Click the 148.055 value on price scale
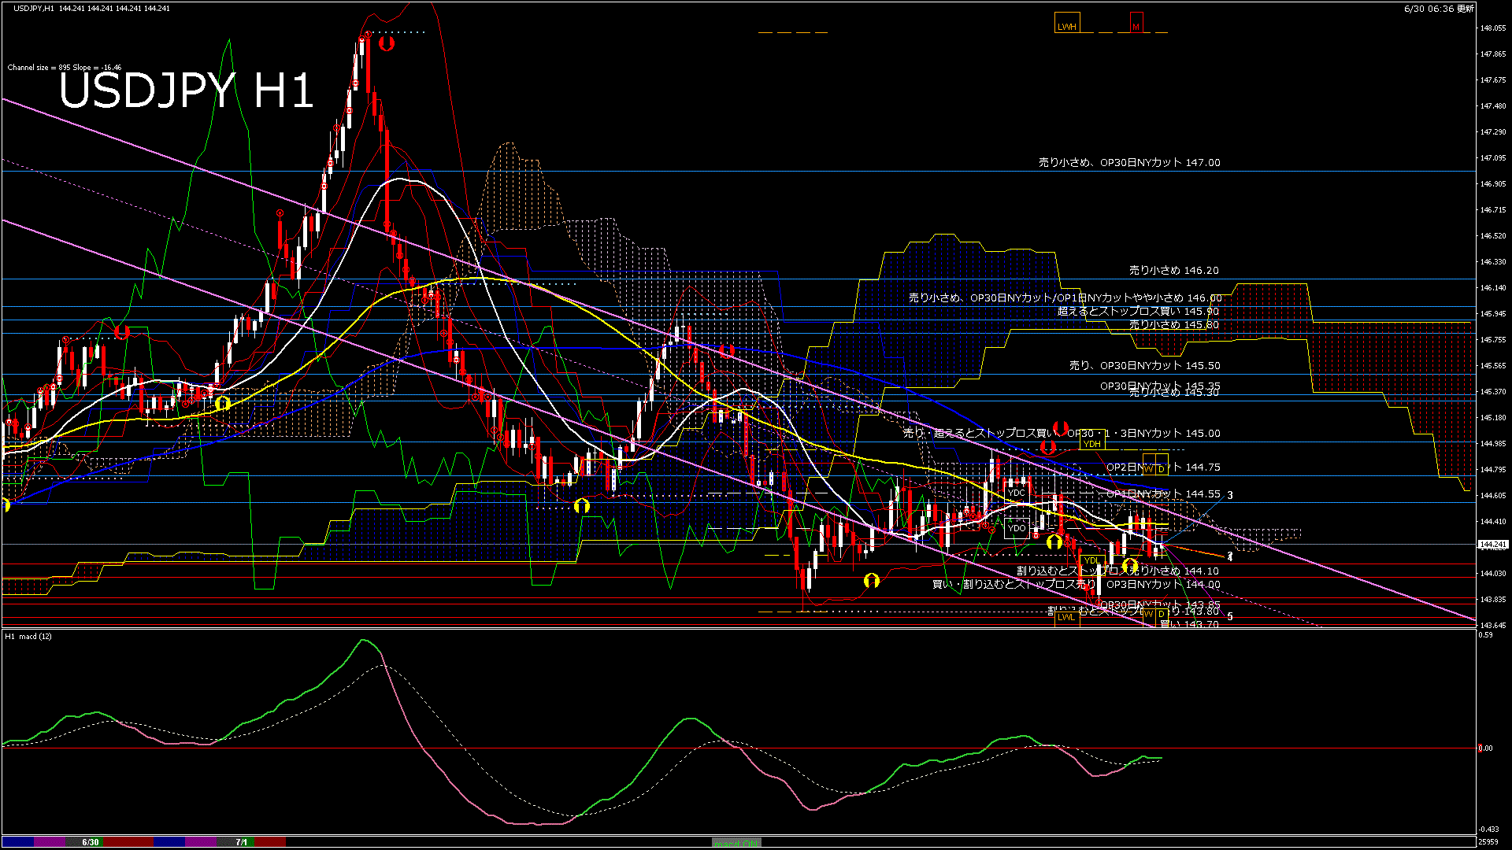Image resolution: width=1512 pixels, height=850 pixels. (1493, 28)
